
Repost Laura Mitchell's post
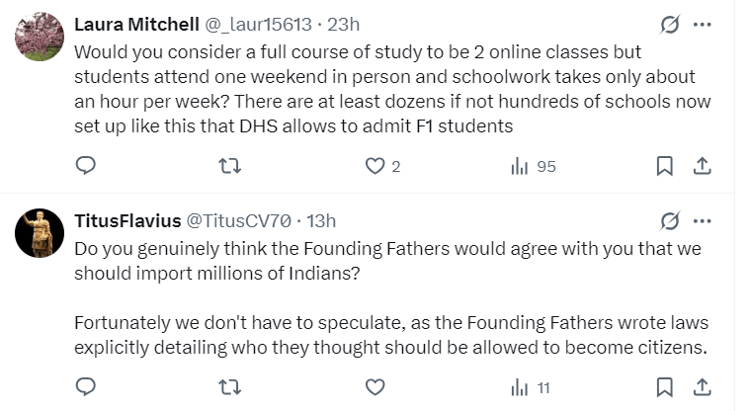230,166
